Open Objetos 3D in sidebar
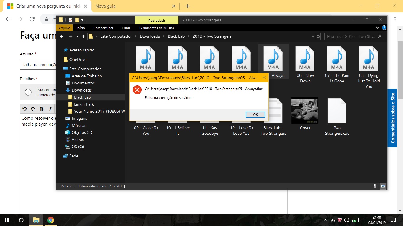The width and height of the screenshot is (403, 226). point(82,132)
